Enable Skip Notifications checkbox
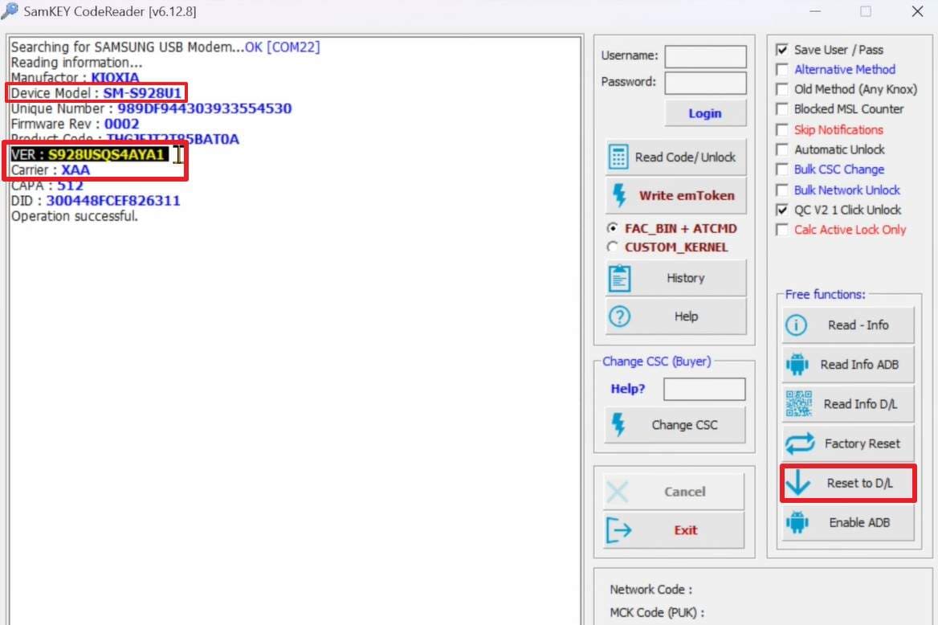This screenshot has height=625, width=938. 782,130
